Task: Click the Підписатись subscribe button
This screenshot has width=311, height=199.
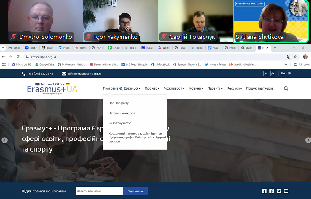Action: [x=136, y=191]
